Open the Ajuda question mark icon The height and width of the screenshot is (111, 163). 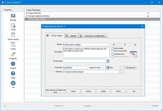(x=13, y=73)
